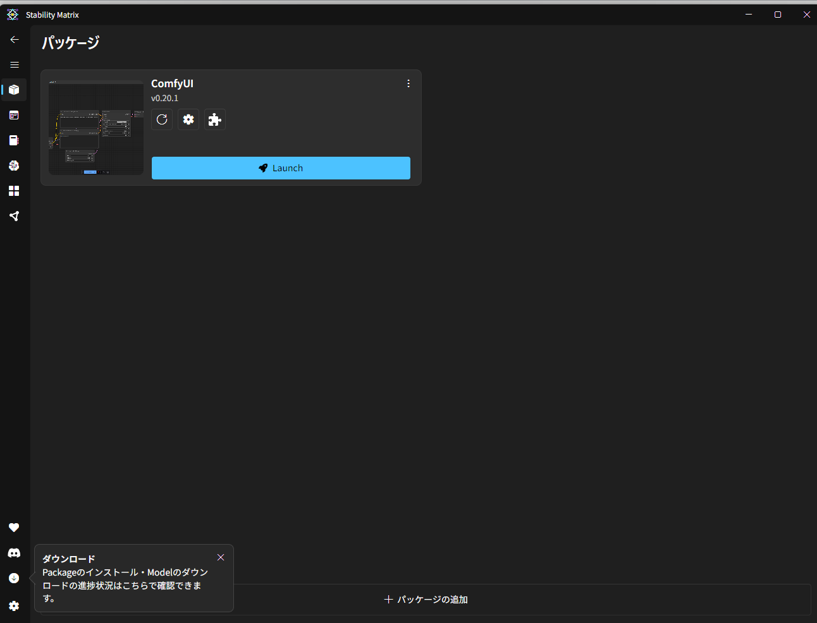Maximize the Stability Matrix window
The image size is (817, 623).
[x=778, y=15]
